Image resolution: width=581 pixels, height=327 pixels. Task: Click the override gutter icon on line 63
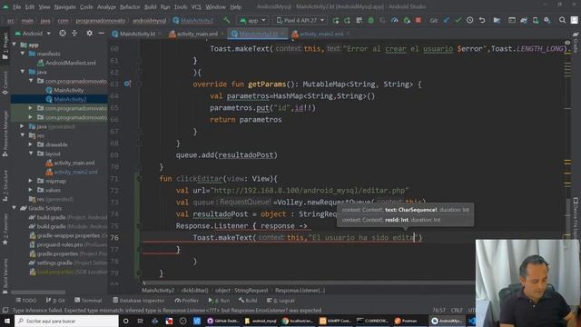point(127,84)
